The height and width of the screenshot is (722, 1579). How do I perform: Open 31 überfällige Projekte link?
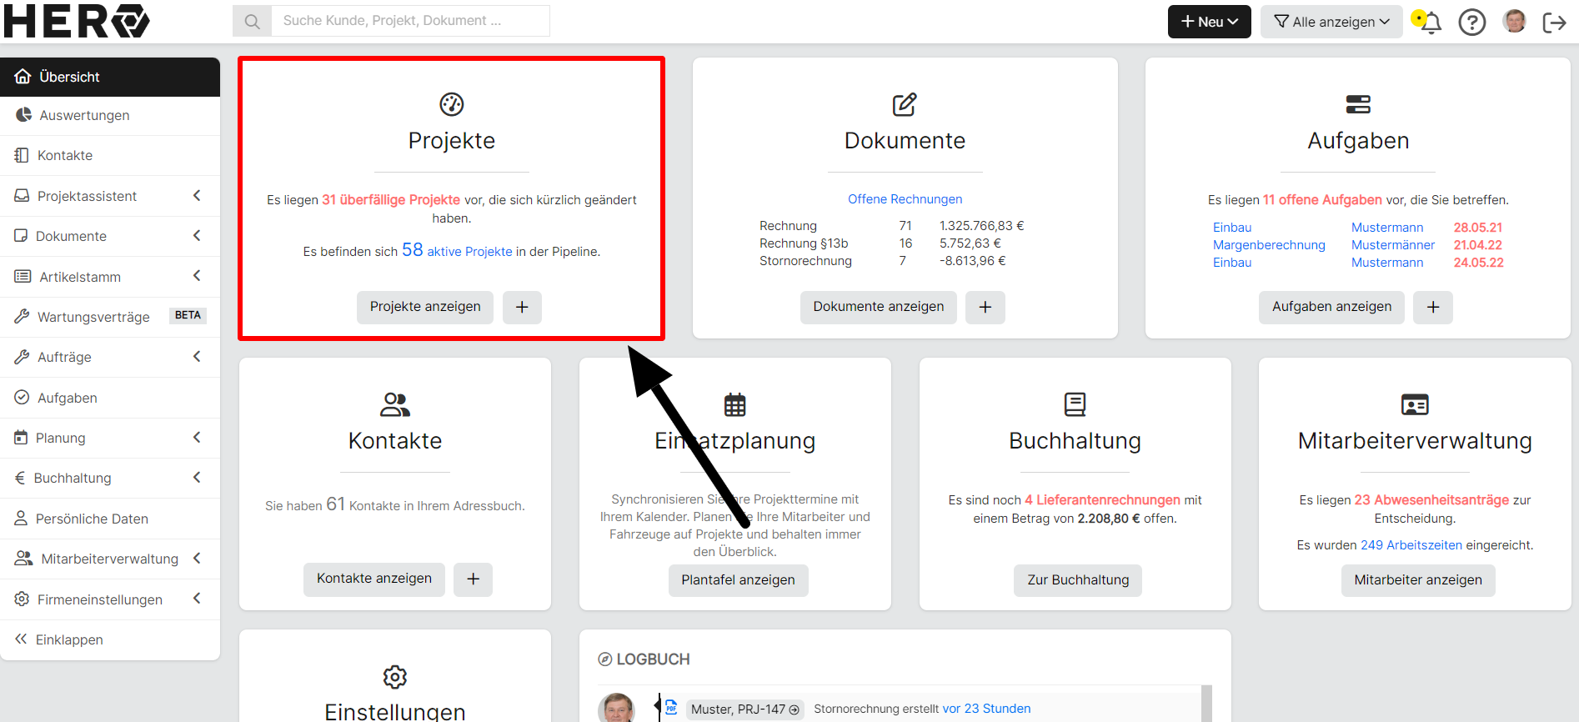[391, 200]
